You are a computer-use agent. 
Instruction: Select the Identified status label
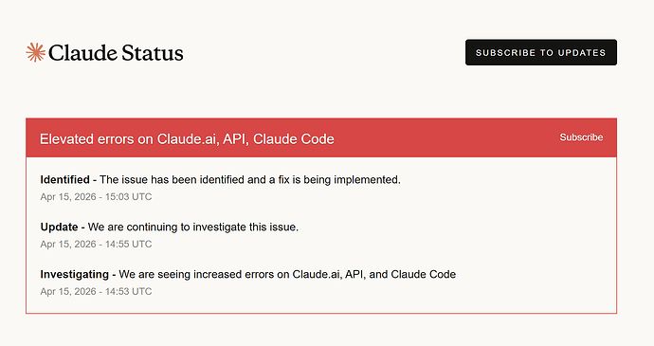coord(65,179)
